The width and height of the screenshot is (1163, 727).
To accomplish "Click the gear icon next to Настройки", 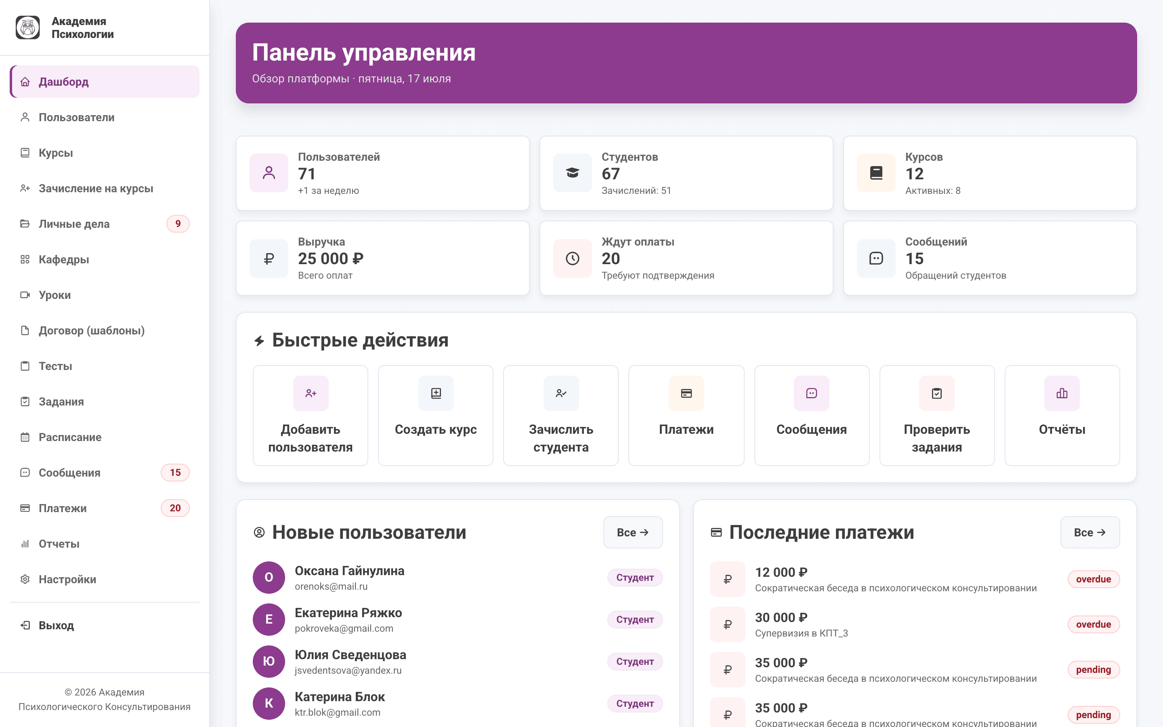I will point(25,580).
